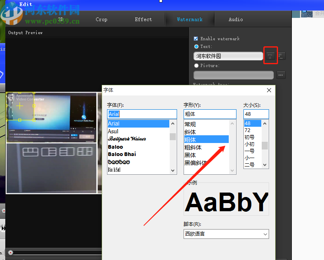Choose 黑偏斜体 font style
This screenshot has width=324, height=260.
tap(206, 163)
